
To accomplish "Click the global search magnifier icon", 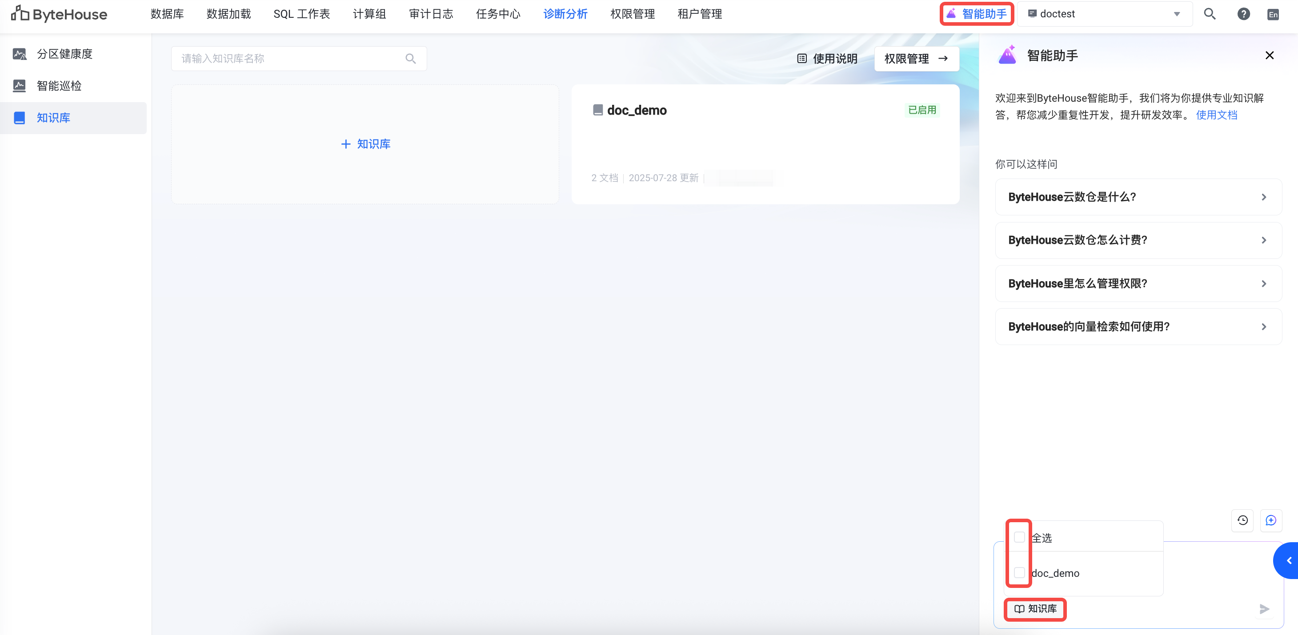I will 1209,14.
